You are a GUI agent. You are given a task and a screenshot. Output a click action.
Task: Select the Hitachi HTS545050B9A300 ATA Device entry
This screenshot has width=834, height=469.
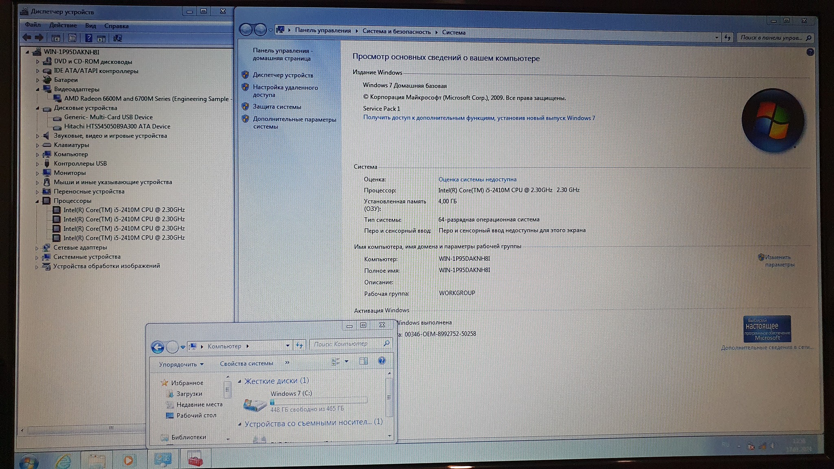117,127
